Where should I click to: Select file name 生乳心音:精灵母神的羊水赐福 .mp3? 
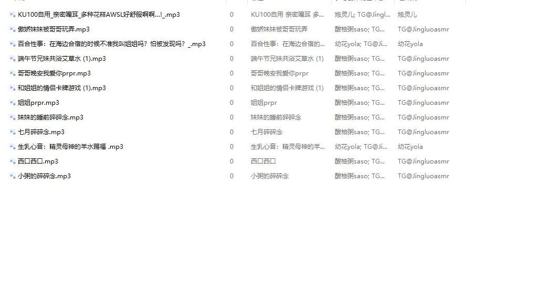pos(70,147)
